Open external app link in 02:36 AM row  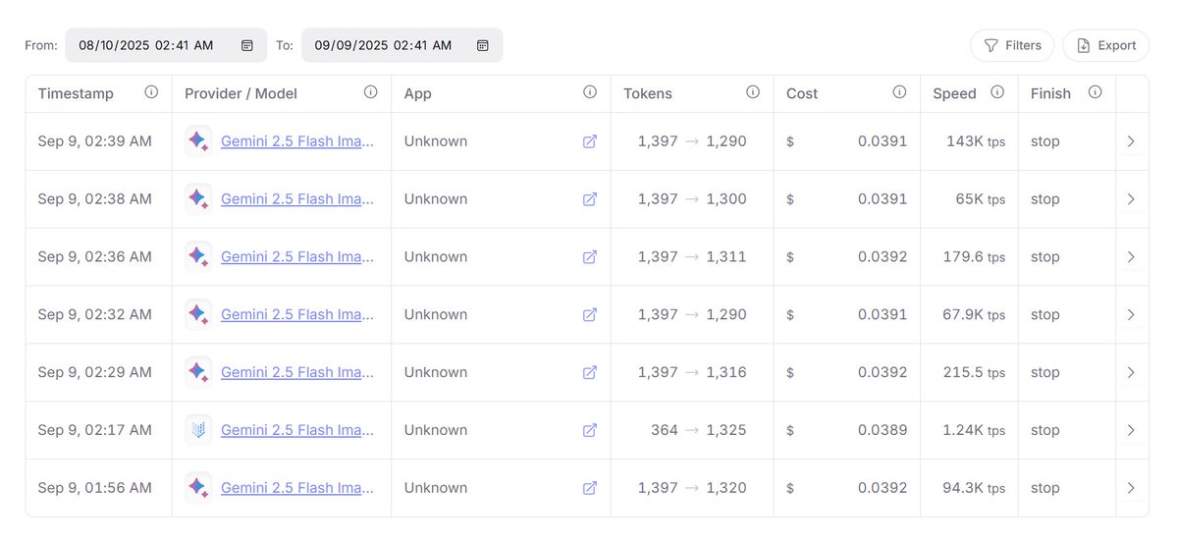pyautogui.click(x=590, y=257)
